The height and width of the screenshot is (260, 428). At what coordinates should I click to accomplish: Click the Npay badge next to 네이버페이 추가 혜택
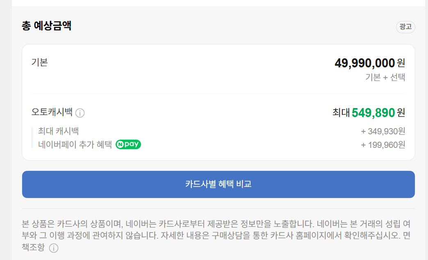click(128, 145)
